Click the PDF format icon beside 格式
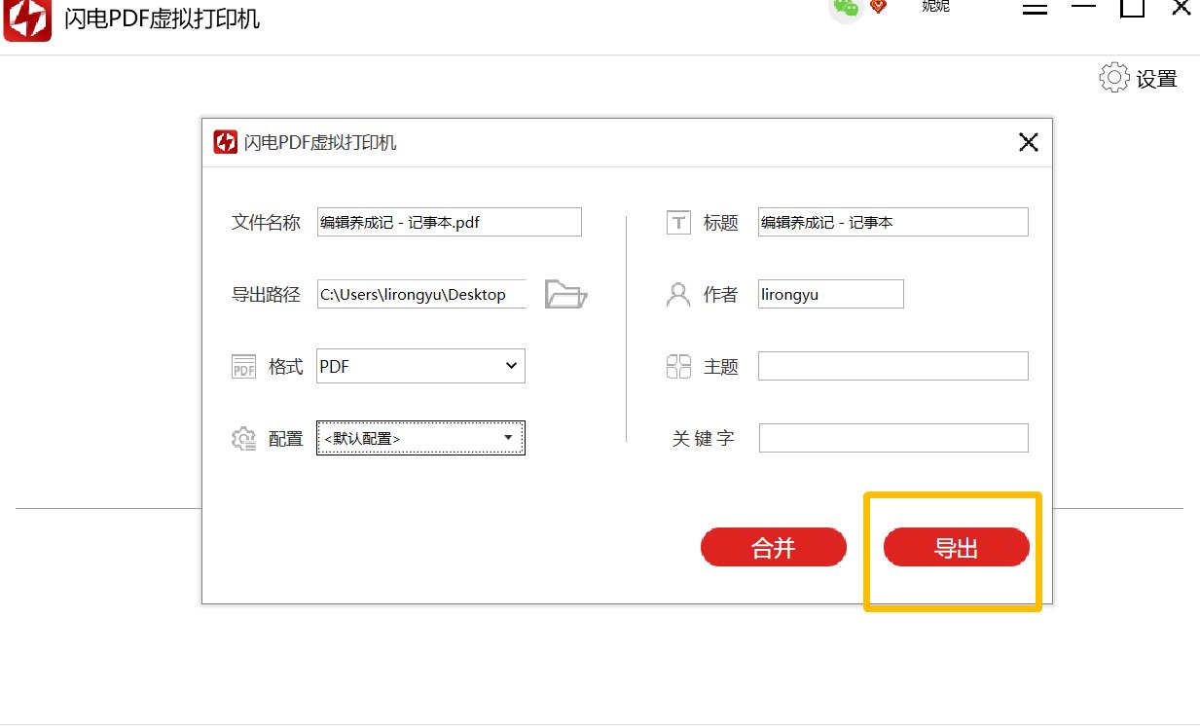Image resolution: width=1200 pixels, height=727 pixels. pos(241,366)
